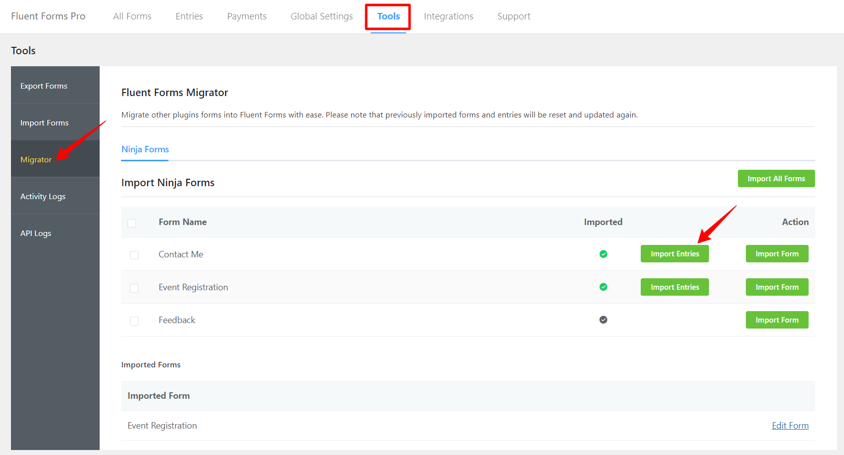
Task: Click the green imported checkmark for Event Registration
Action: pyautogui.click(x=603, y=287)
